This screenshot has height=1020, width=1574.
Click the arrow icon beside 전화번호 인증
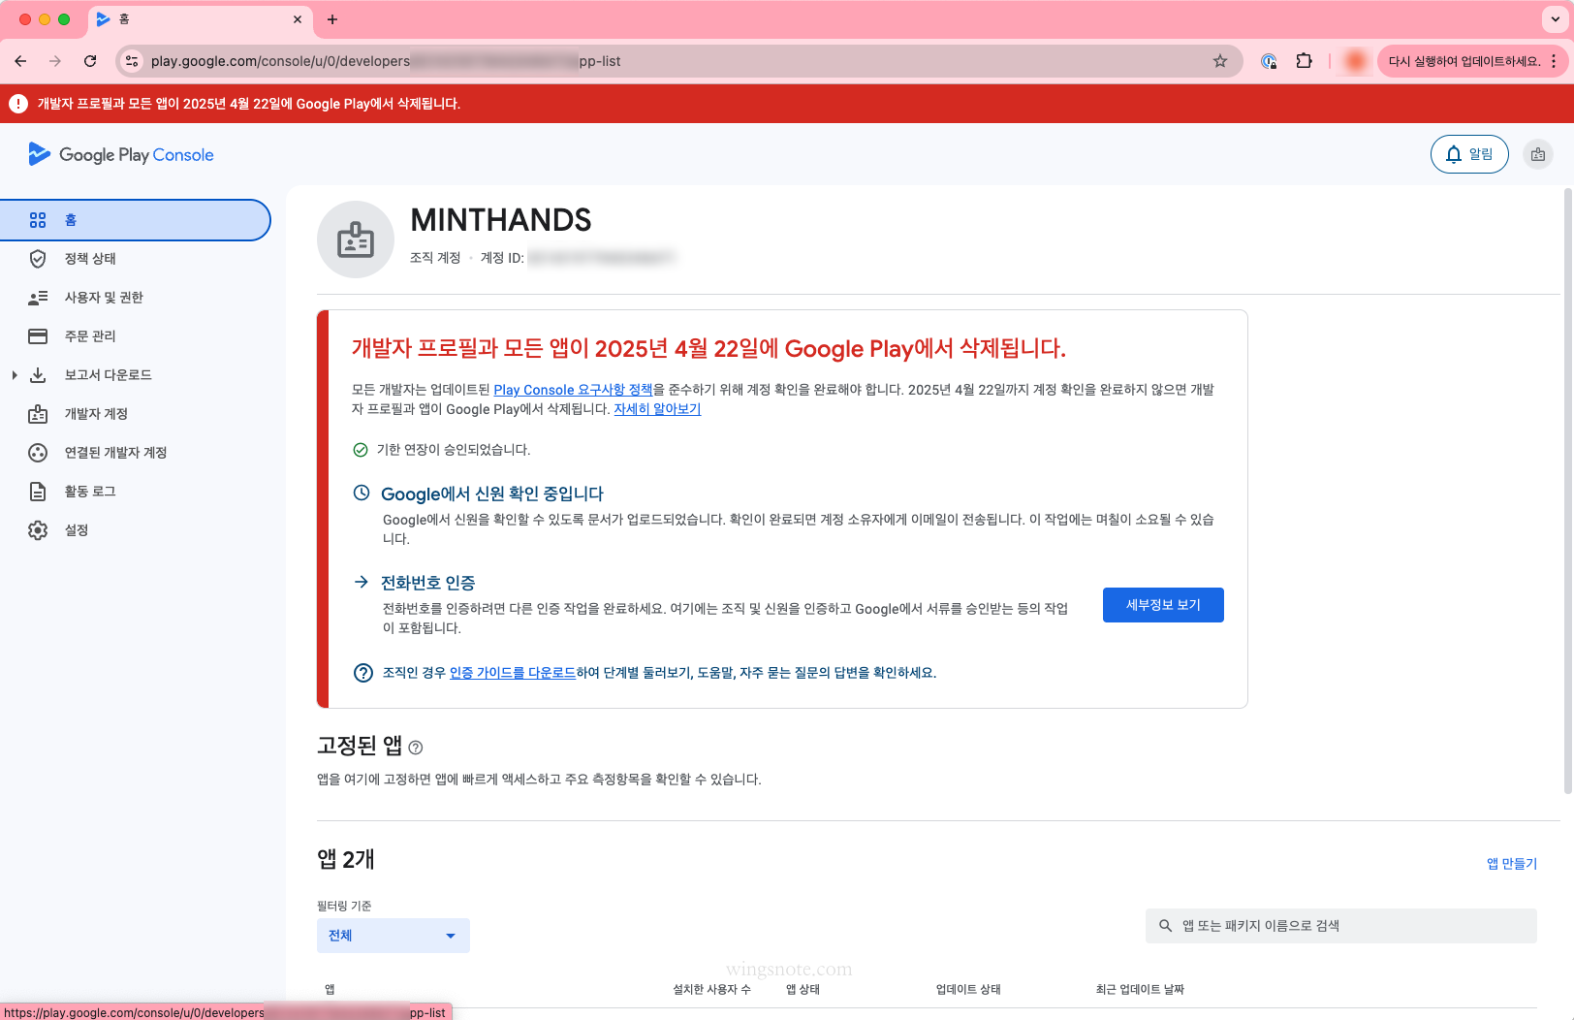pyautogui.click(x=362, y=582)
